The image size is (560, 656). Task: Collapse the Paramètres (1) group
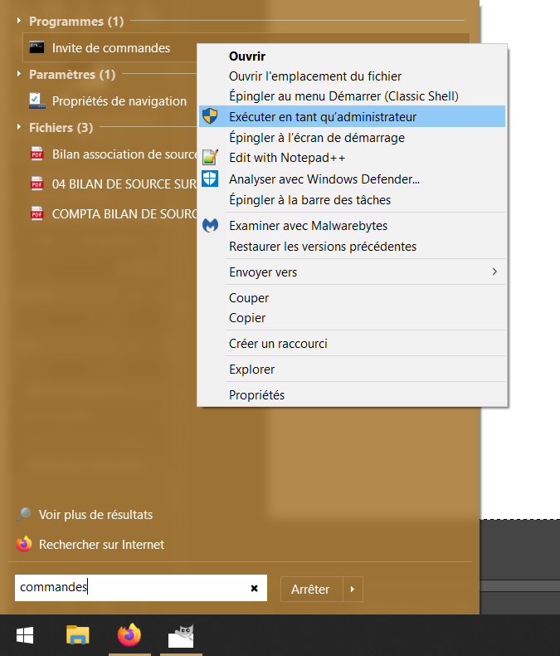pos(20,74)
